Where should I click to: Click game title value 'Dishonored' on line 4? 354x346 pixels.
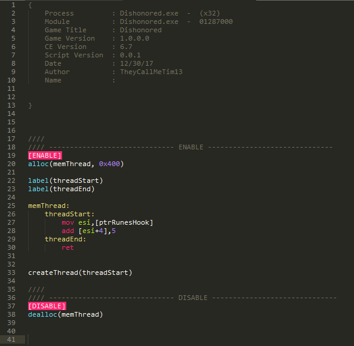[141, 30]
